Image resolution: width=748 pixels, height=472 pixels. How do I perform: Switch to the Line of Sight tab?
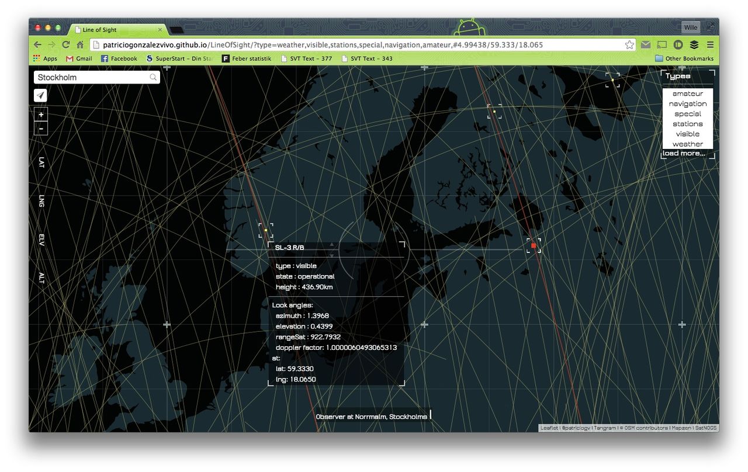pyautogui.click(x=117, y=30)
